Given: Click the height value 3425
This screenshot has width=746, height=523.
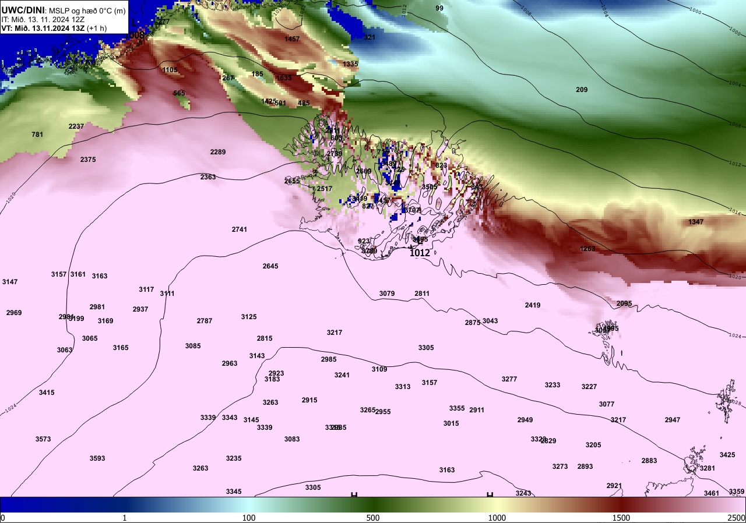Looking at the screenshot, I should (x=727, y=455).
